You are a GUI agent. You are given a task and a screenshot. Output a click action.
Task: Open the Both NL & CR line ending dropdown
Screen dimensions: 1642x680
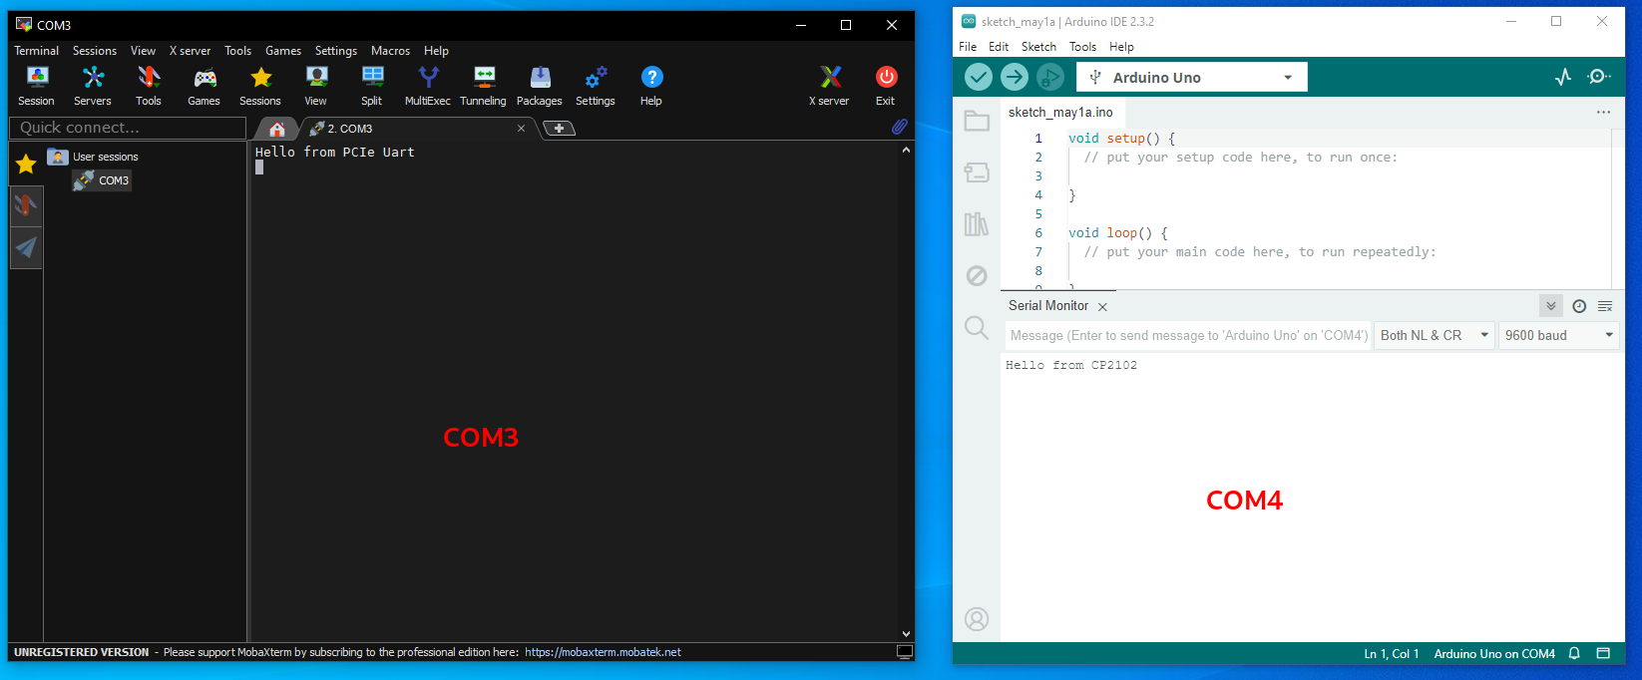tap(1434, 336)
